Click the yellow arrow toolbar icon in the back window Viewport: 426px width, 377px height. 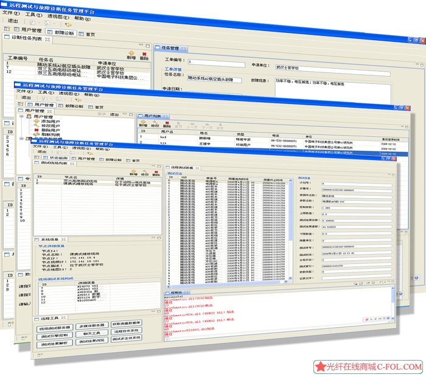(68, 25)
